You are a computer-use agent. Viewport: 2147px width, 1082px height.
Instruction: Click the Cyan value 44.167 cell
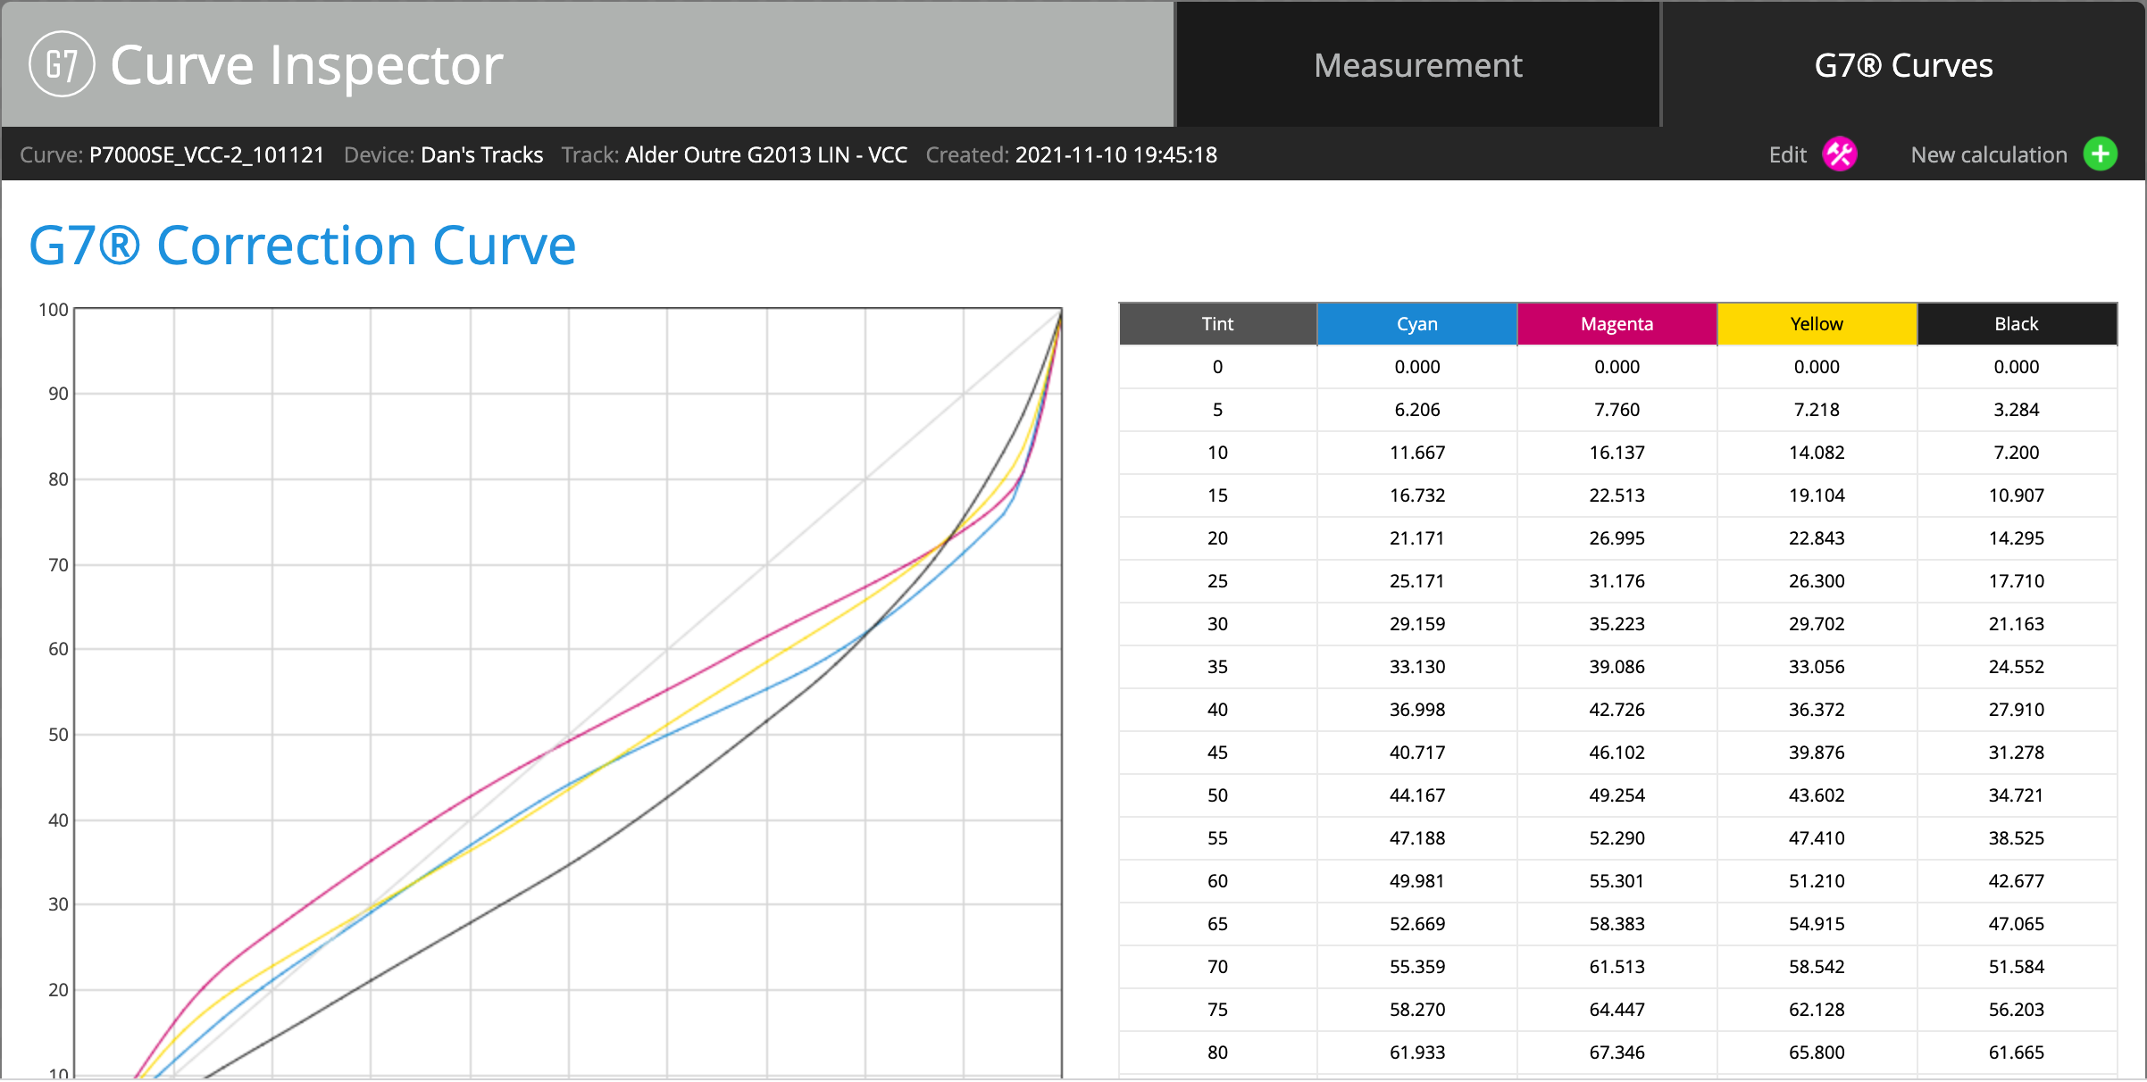(x=1416, y=795)
